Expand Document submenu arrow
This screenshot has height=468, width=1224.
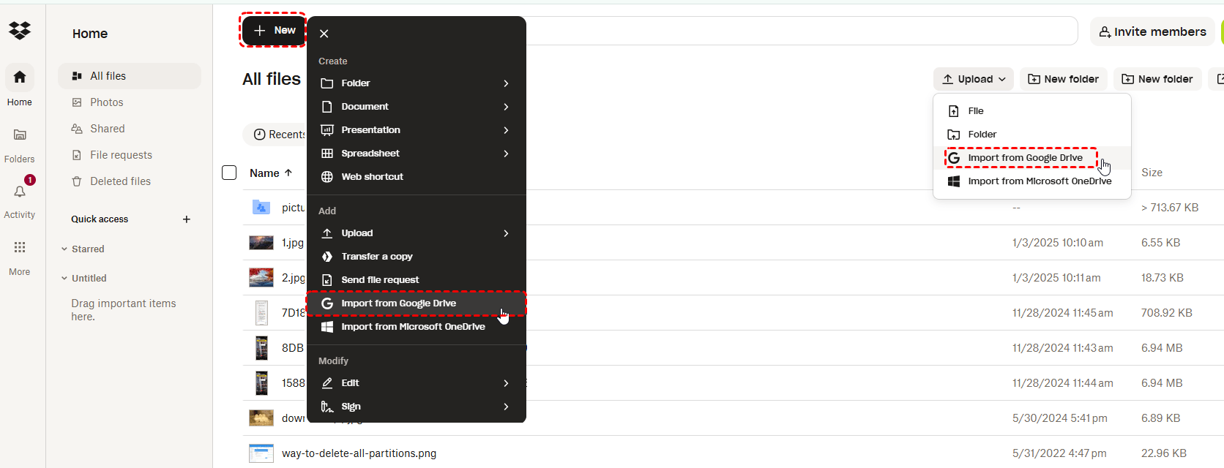click(506, 107)
